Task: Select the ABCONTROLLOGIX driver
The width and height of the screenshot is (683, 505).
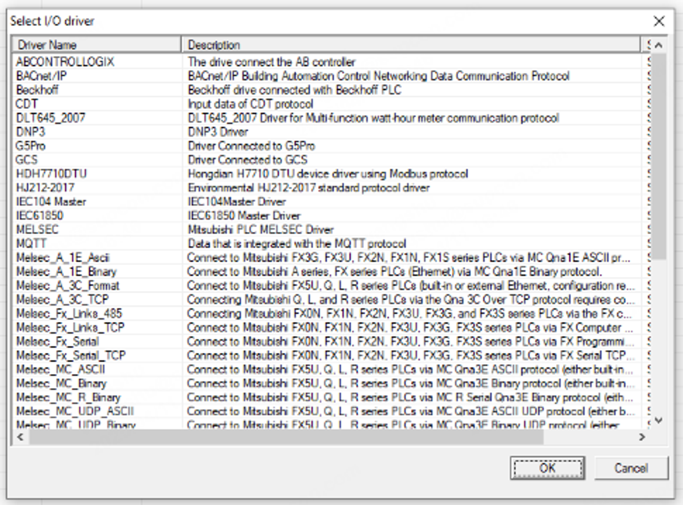Action: point(65,62)
